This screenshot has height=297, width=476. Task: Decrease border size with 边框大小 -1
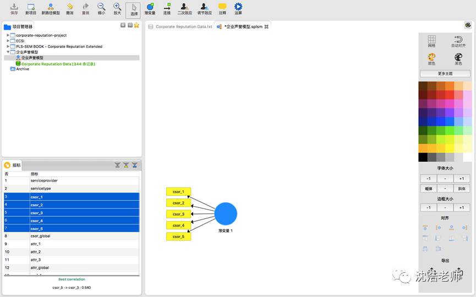[x=428, y=208]
